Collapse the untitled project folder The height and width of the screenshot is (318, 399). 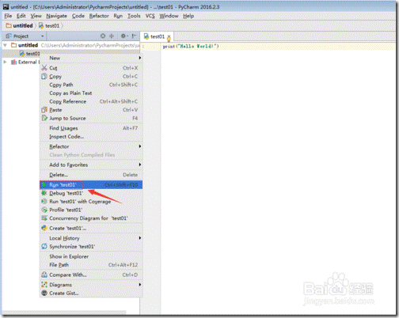coord(5,45)
